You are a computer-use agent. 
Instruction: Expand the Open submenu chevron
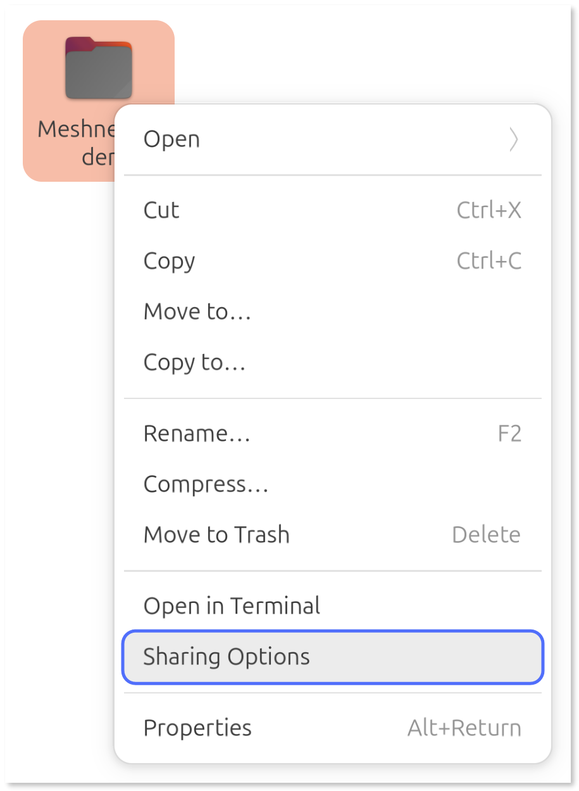(x=513, y=140)
